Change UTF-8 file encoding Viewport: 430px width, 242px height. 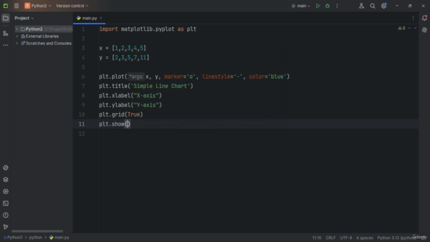pyautogui.click(x=346, y=238)
